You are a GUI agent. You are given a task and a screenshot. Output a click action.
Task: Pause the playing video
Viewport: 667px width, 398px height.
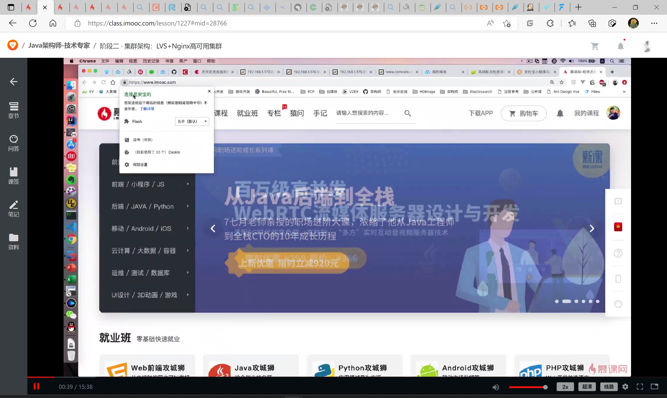[x=36, y=387]
